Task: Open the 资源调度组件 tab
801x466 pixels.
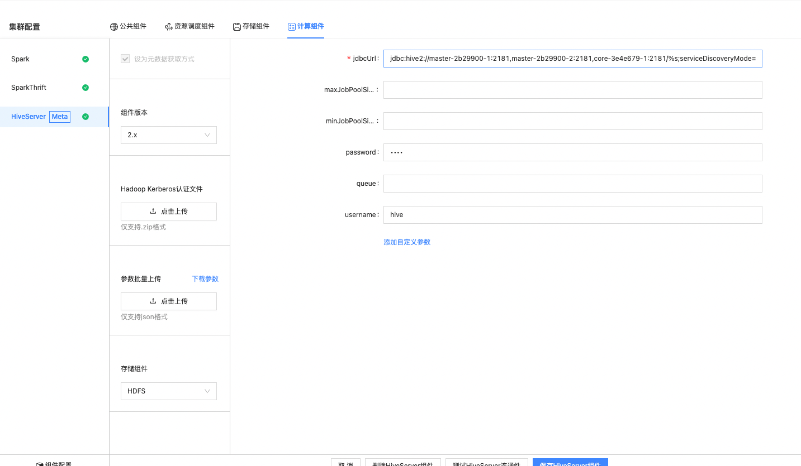Action: pos(189,26)
